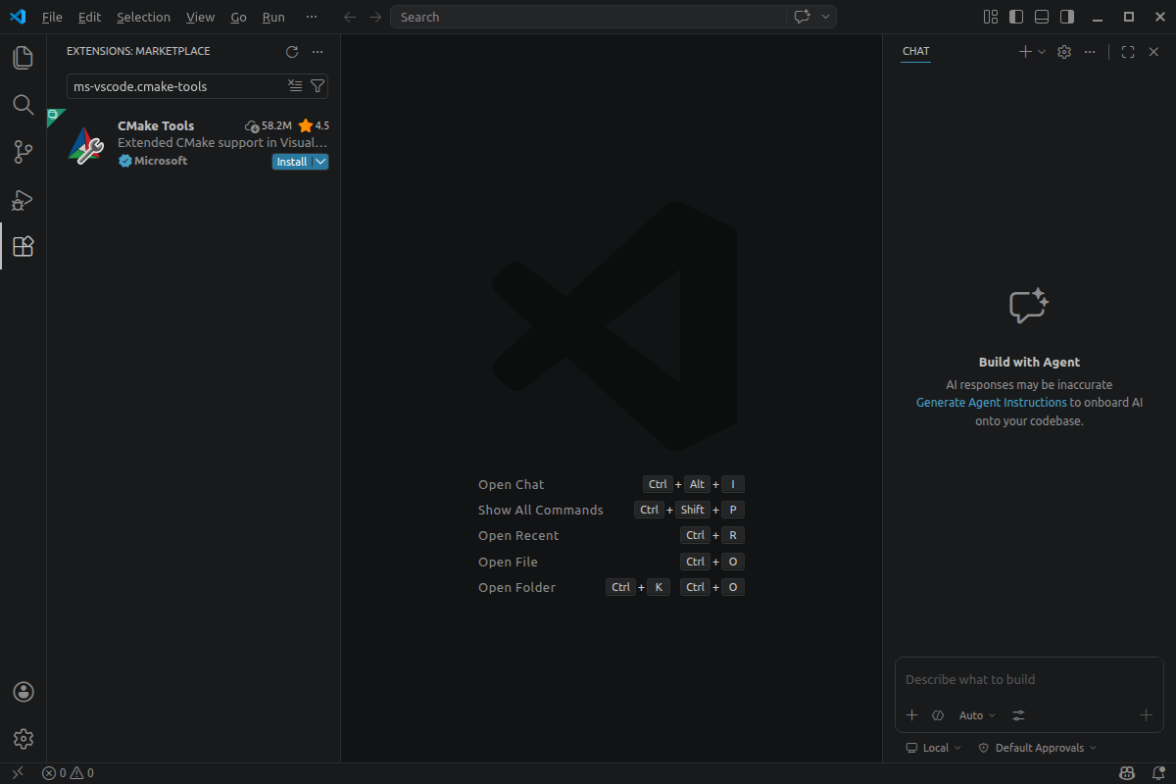Click Generate Agent Instructions link
The width and height of the screenshot is (1176, 784).
[x=991, y=403]
